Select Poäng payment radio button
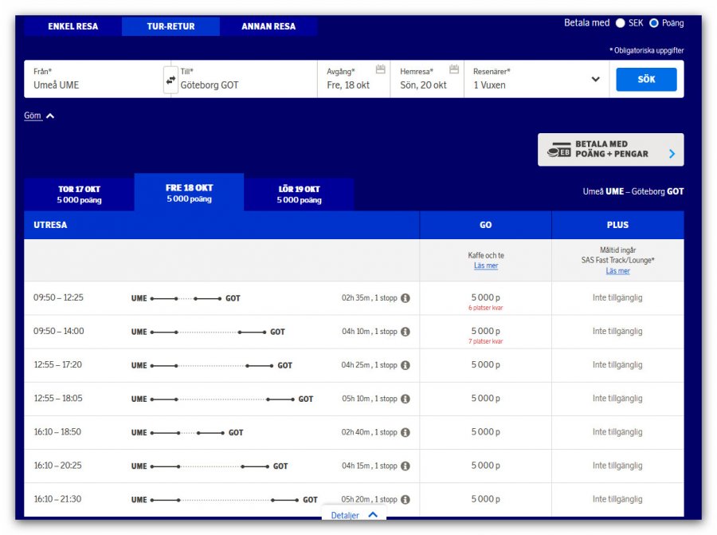 tap(654, 23)
